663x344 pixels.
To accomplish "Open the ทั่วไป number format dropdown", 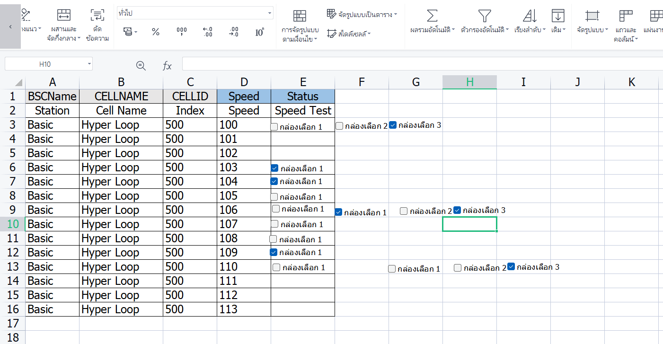I will coord(270,13).
